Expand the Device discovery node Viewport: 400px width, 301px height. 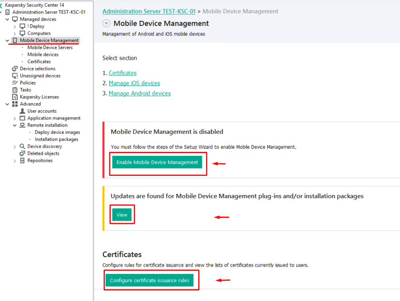(15, 147)
